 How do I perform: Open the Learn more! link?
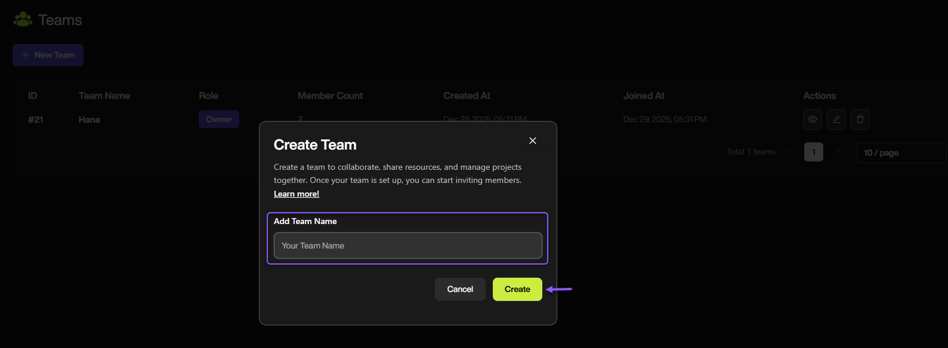tap(297, 194)
